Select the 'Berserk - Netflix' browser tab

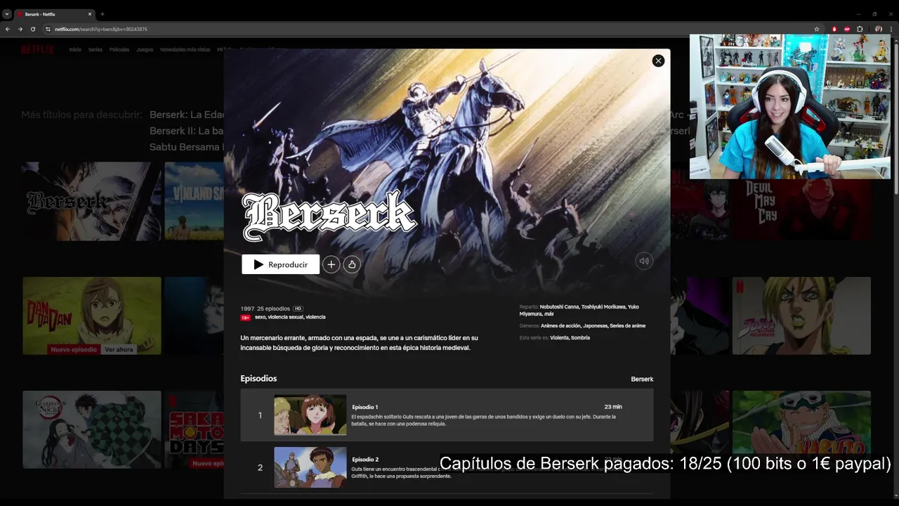point(55,14)
